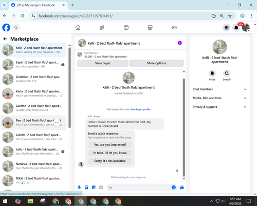
Task: Open the Reels video icon
Action: click(126, 27)
